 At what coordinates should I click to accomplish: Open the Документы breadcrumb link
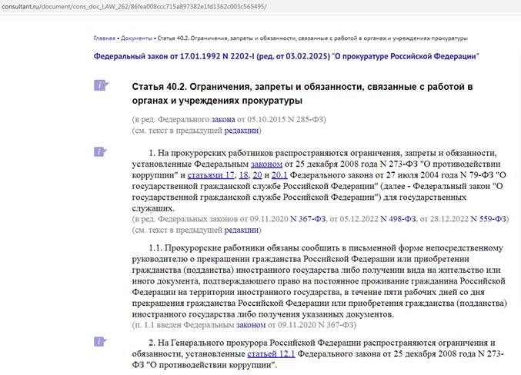136,38
